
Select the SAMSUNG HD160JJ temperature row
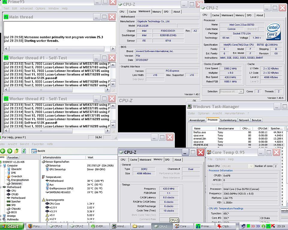79,192
